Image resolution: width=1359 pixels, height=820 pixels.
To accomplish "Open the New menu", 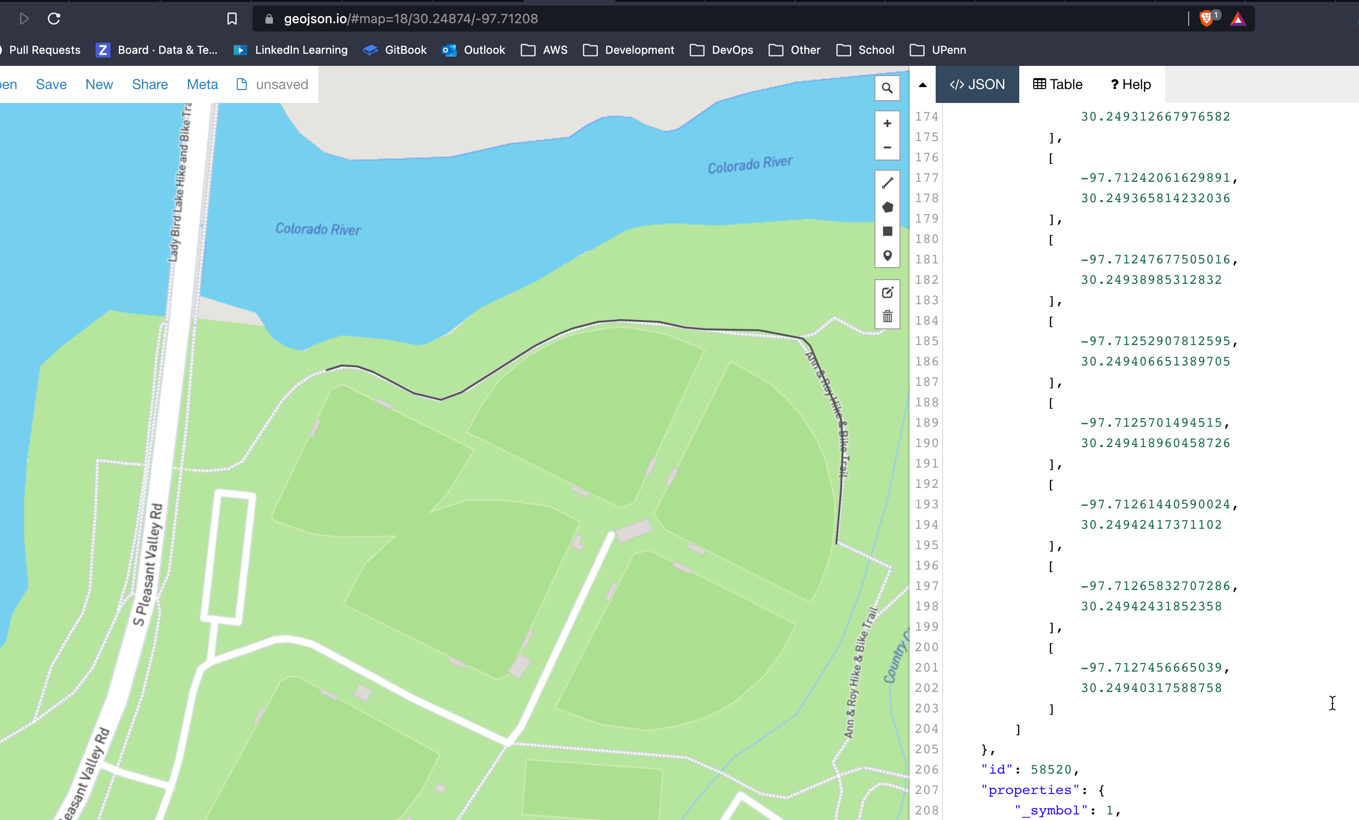I will coord(99,84).
